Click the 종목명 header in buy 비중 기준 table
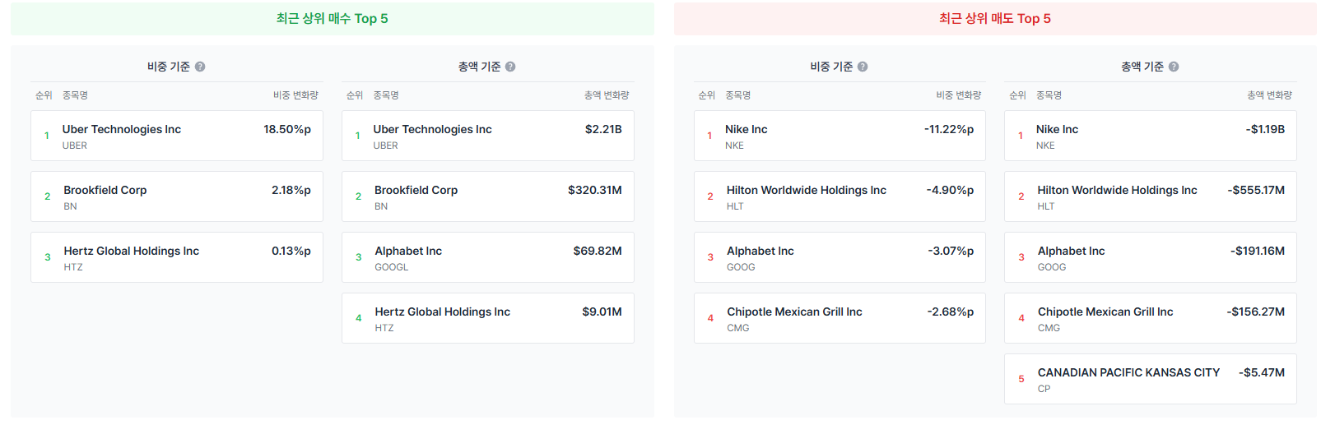This screenshot has width=1321, height=434. point(75,95)
